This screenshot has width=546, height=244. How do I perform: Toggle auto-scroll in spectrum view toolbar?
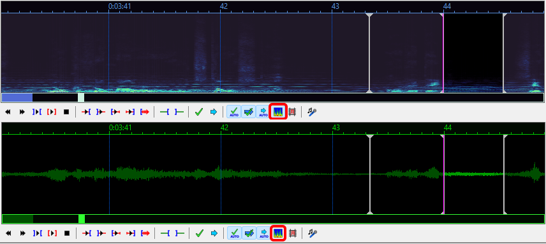[x=263, y=112]
